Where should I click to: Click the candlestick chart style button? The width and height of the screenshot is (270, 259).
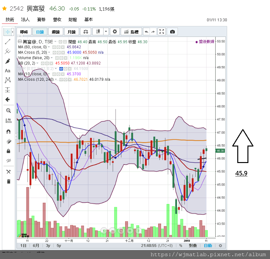98,32
